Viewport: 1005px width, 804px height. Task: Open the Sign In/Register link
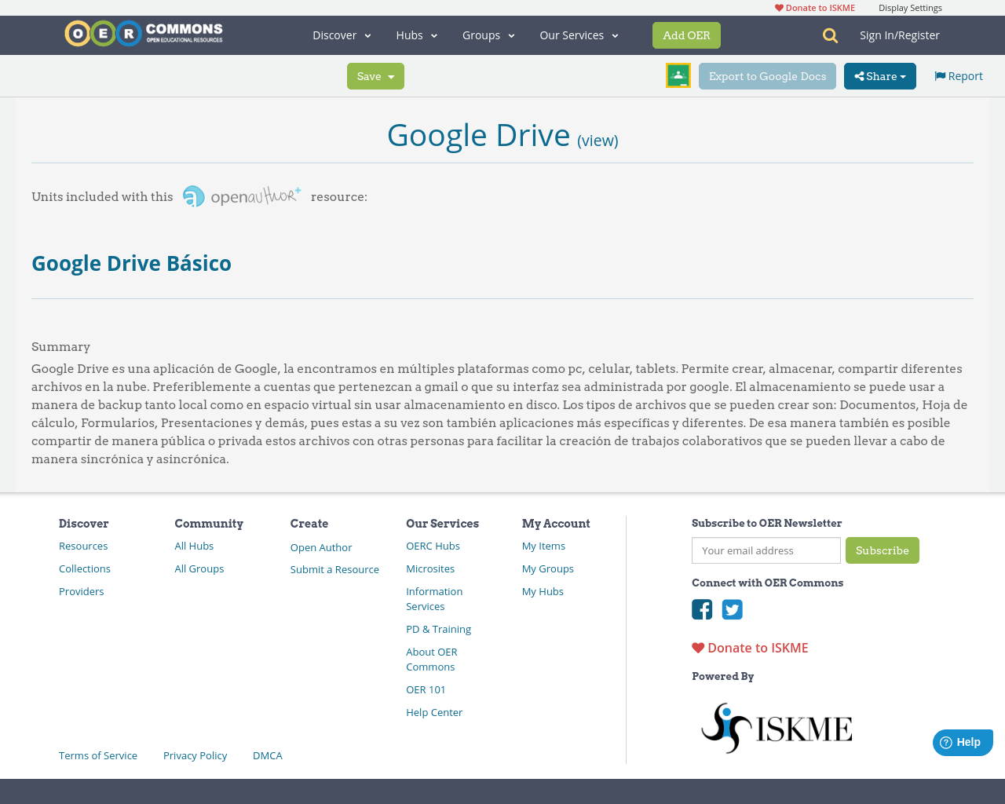[899, 35]
